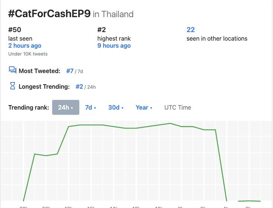Click the 'in Thailand' location text
The width and height of the screenshot is (273, 208).
[x=113, y=14]
